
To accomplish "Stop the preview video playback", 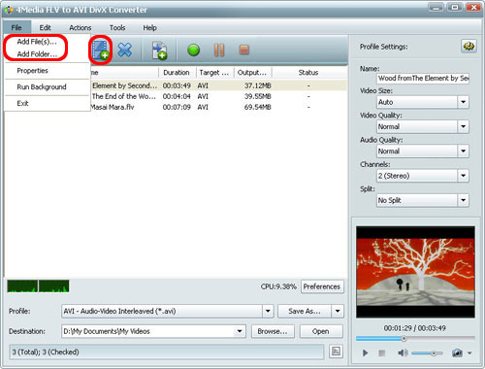I will (x=382, y=352).
